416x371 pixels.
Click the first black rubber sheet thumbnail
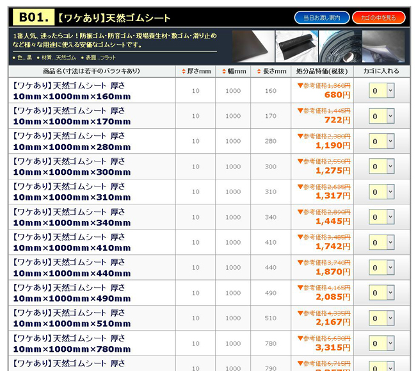tap(253, 46)
